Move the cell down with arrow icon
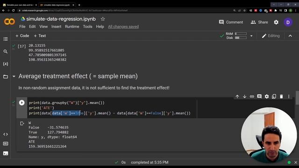 pyautogui.click(x=245, y=97)
